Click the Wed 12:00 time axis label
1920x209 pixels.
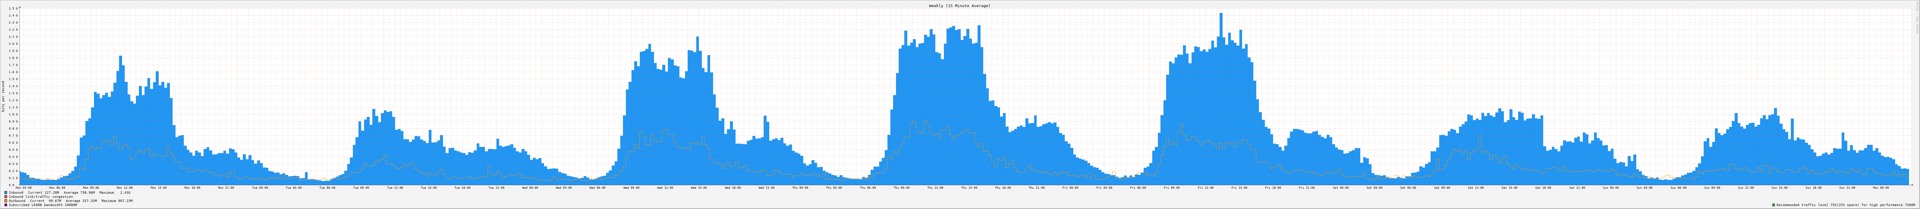tap(665, 188)
